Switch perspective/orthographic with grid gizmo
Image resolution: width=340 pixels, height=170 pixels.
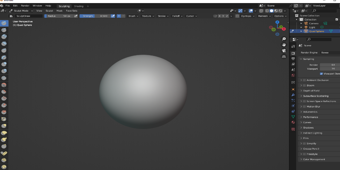click(x=284, y=56)
